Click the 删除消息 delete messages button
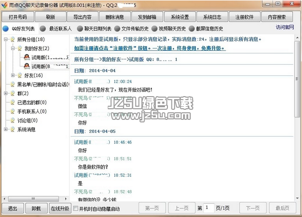302x217 pixels. pos(115,17)
